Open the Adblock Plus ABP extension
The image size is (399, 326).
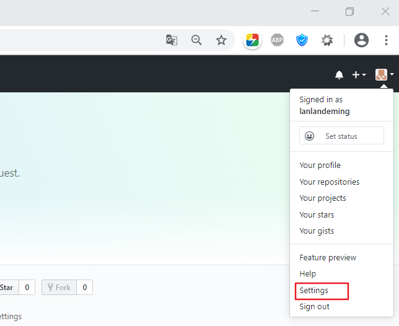pos(277,40)
